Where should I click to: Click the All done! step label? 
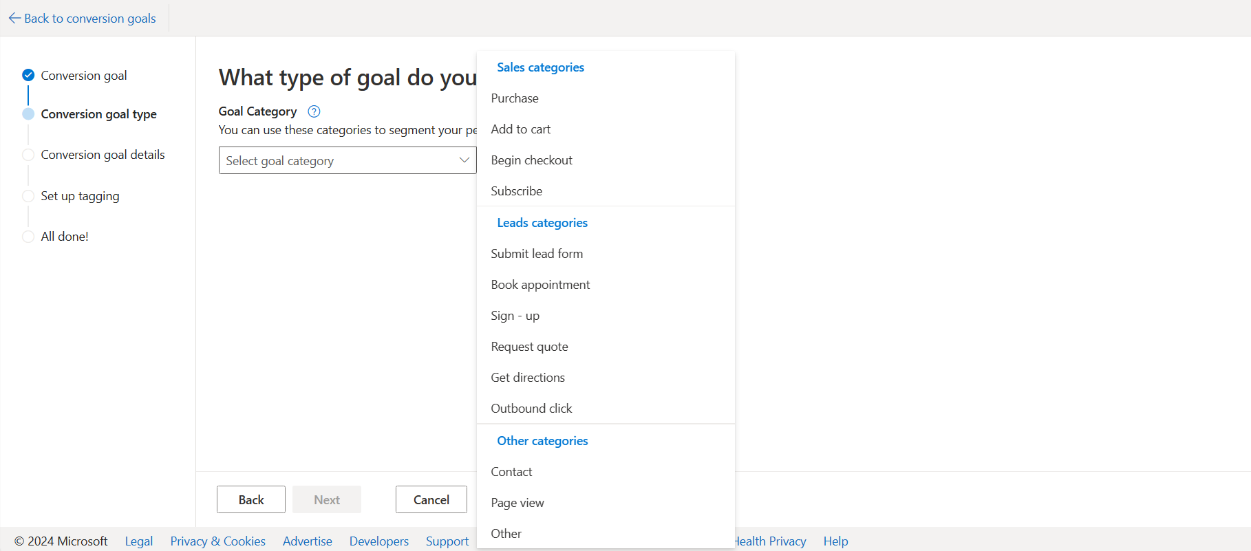[x=65, y=237]
